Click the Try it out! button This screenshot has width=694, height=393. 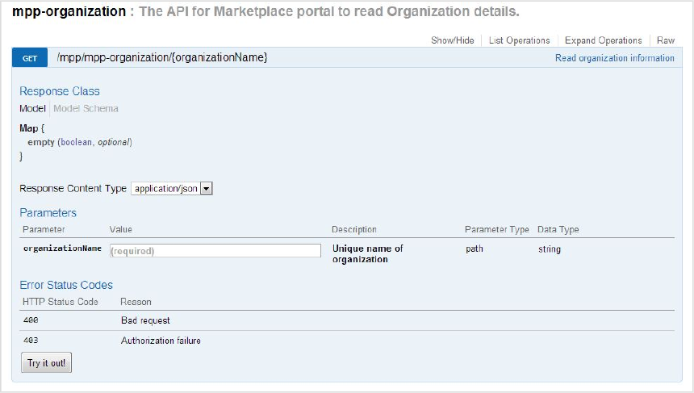(47, 363)
